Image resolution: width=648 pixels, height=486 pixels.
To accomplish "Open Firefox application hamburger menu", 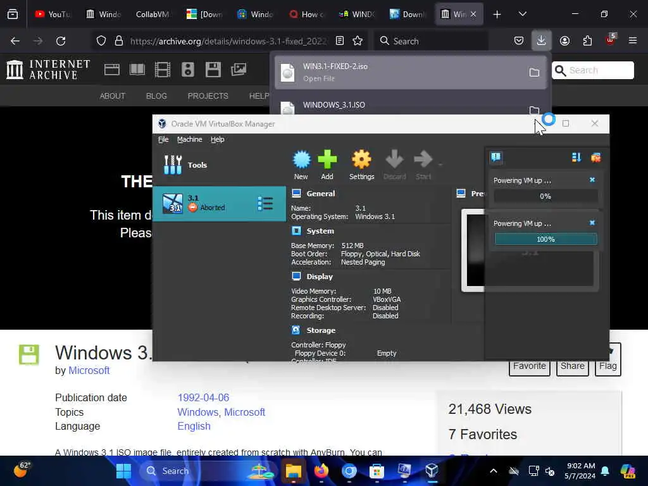I will pos(633,40).
